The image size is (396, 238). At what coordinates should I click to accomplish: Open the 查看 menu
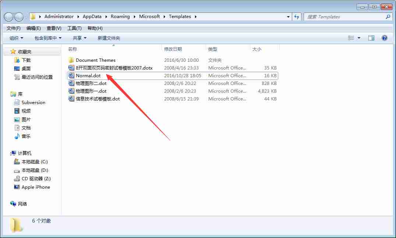point(53,28)
